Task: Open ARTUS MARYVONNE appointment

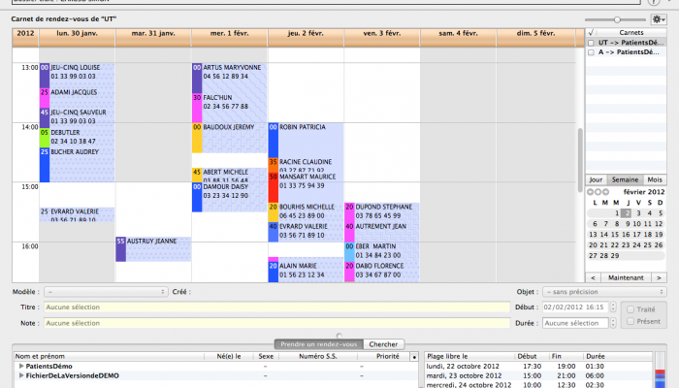Action: [230, 78]
